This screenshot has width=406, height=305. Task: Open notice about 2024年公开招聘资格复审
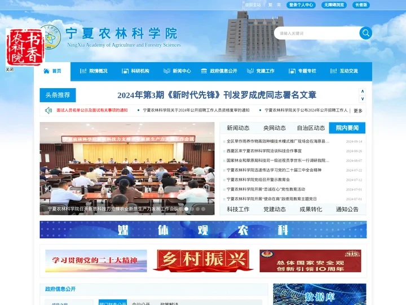[x=196, y=110]
